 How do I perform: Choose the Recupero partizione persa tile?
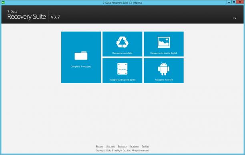122,71
